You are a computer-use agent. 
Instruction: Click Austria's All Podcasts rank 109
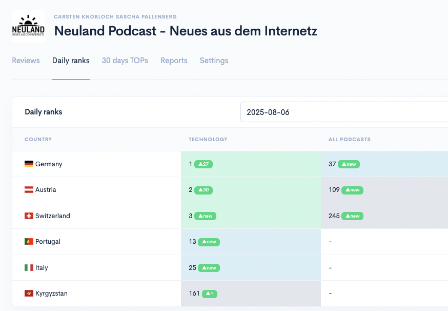(x=334, y=190)
